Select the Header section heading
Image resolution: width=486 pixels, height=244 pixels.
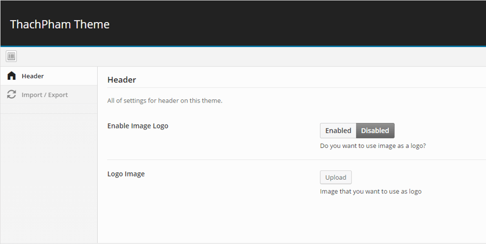(x=122, y=80)
